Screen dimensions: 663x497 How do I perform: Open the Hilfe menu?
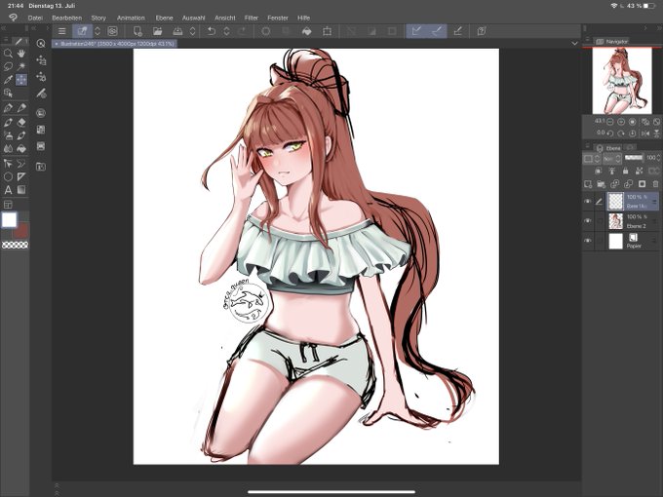point(303,18)
